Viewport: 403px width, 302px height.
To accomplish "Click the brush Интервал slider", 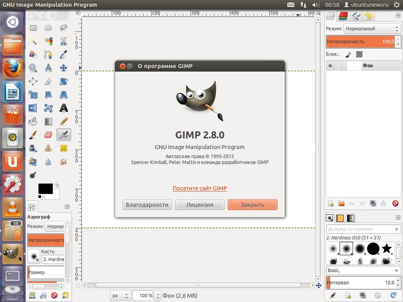I will coord(361,282).
